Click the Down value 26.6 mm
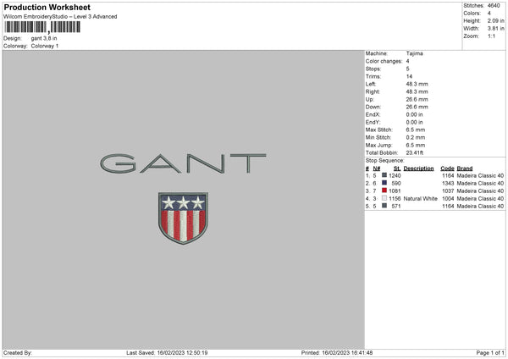 pyautogui.click(x=417, y=107)
